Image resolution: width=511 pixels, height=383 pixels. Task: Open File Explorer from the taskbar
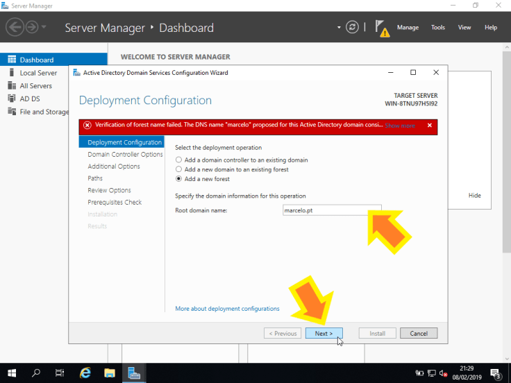110,373
